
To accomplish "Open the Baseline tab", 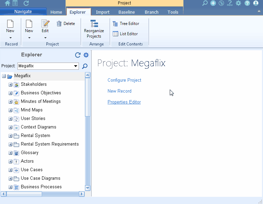I will [127, 12].
